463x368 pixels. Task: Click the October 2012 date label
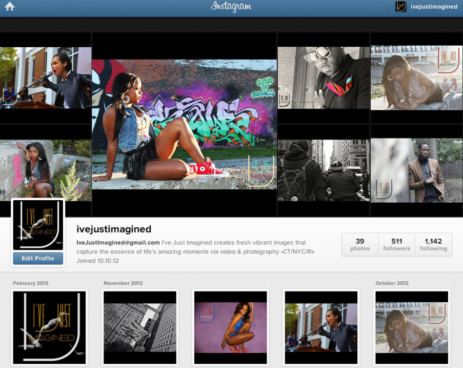392,283
